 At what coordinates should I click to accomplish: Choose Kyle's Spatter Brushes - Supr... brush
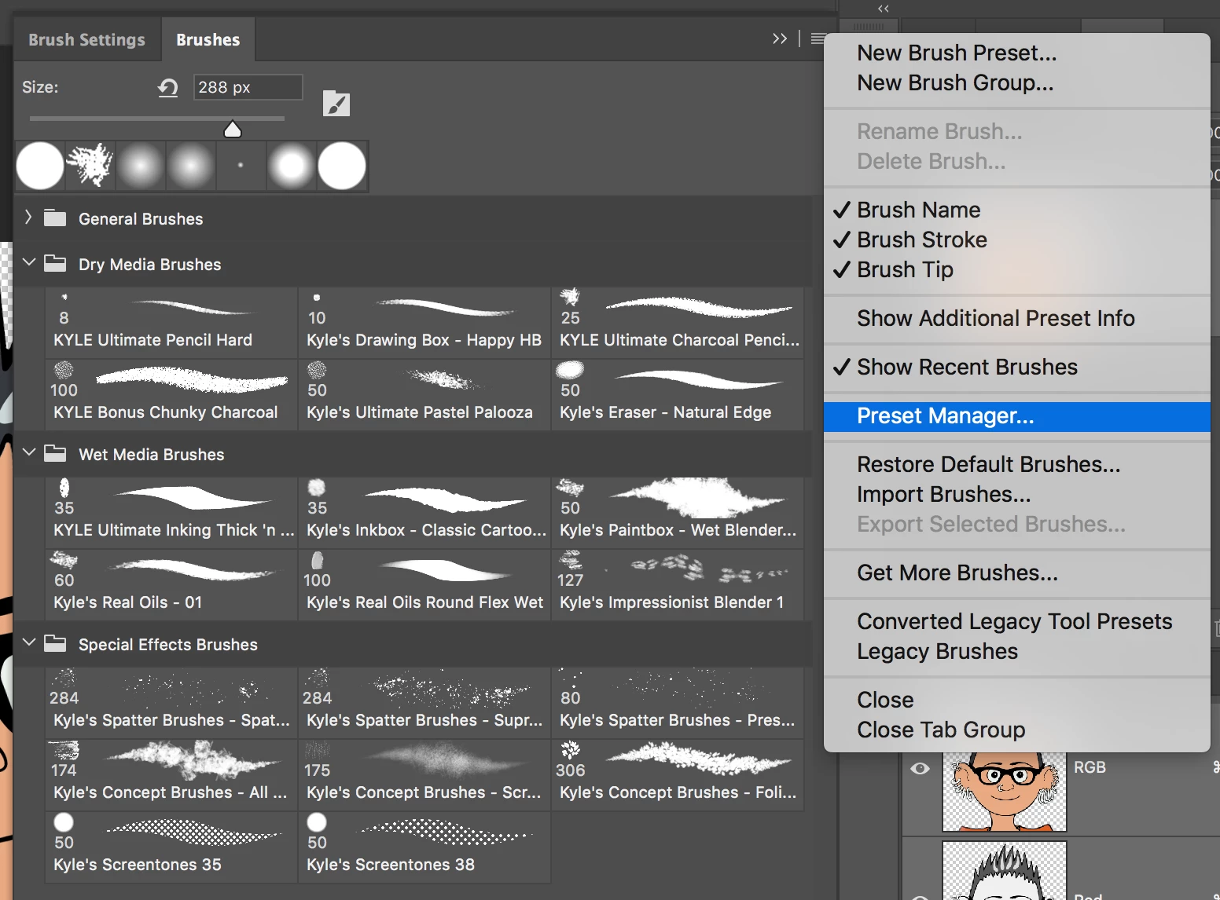coord(424,702)
